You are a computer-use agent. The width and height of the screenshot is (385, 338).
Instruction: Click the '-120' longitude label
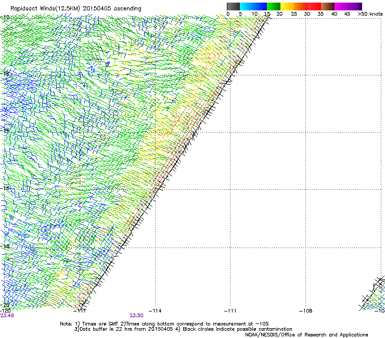(x=5, y=311)
